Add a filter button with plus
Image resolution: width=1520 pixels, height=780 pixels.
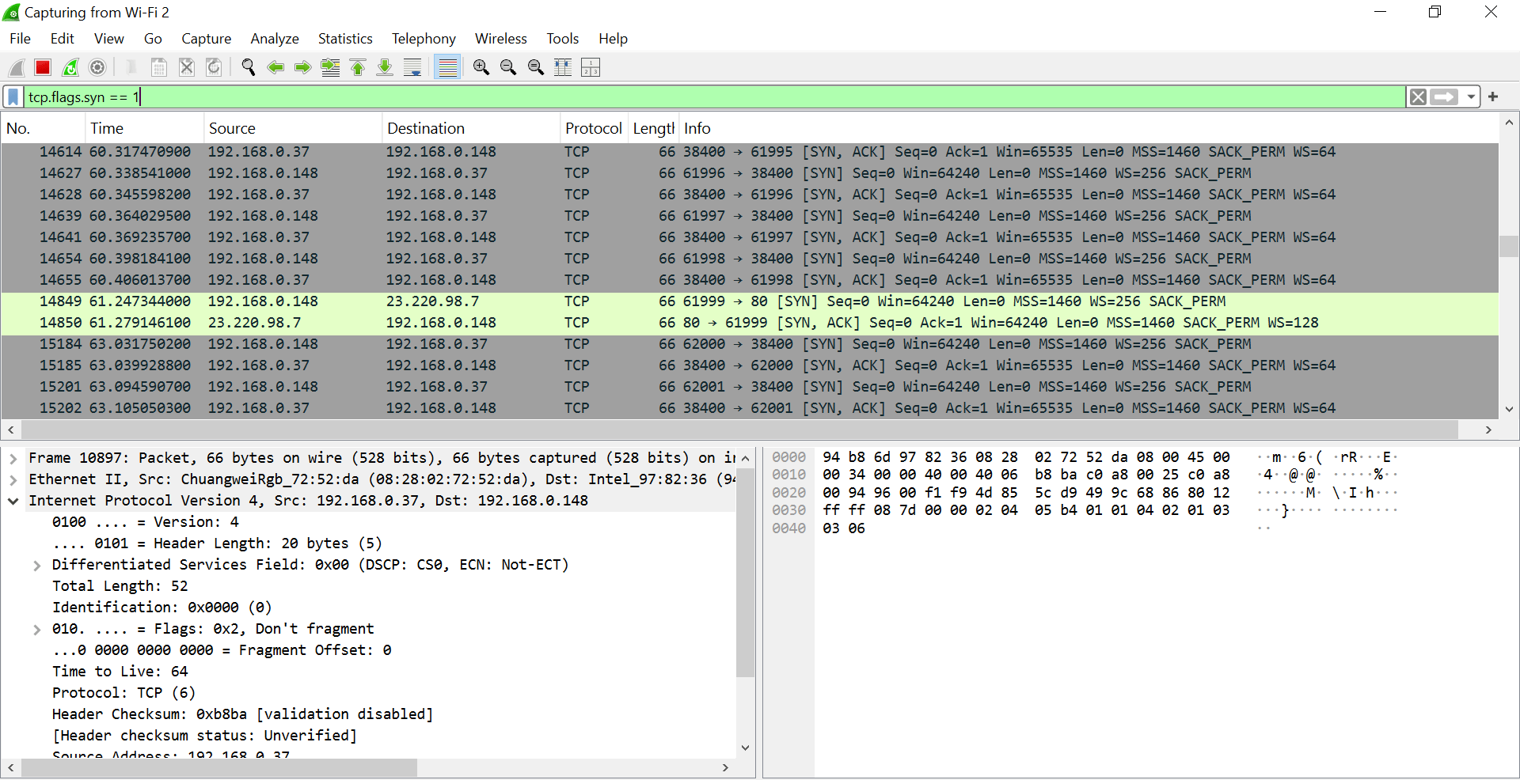click(1493, 97)
